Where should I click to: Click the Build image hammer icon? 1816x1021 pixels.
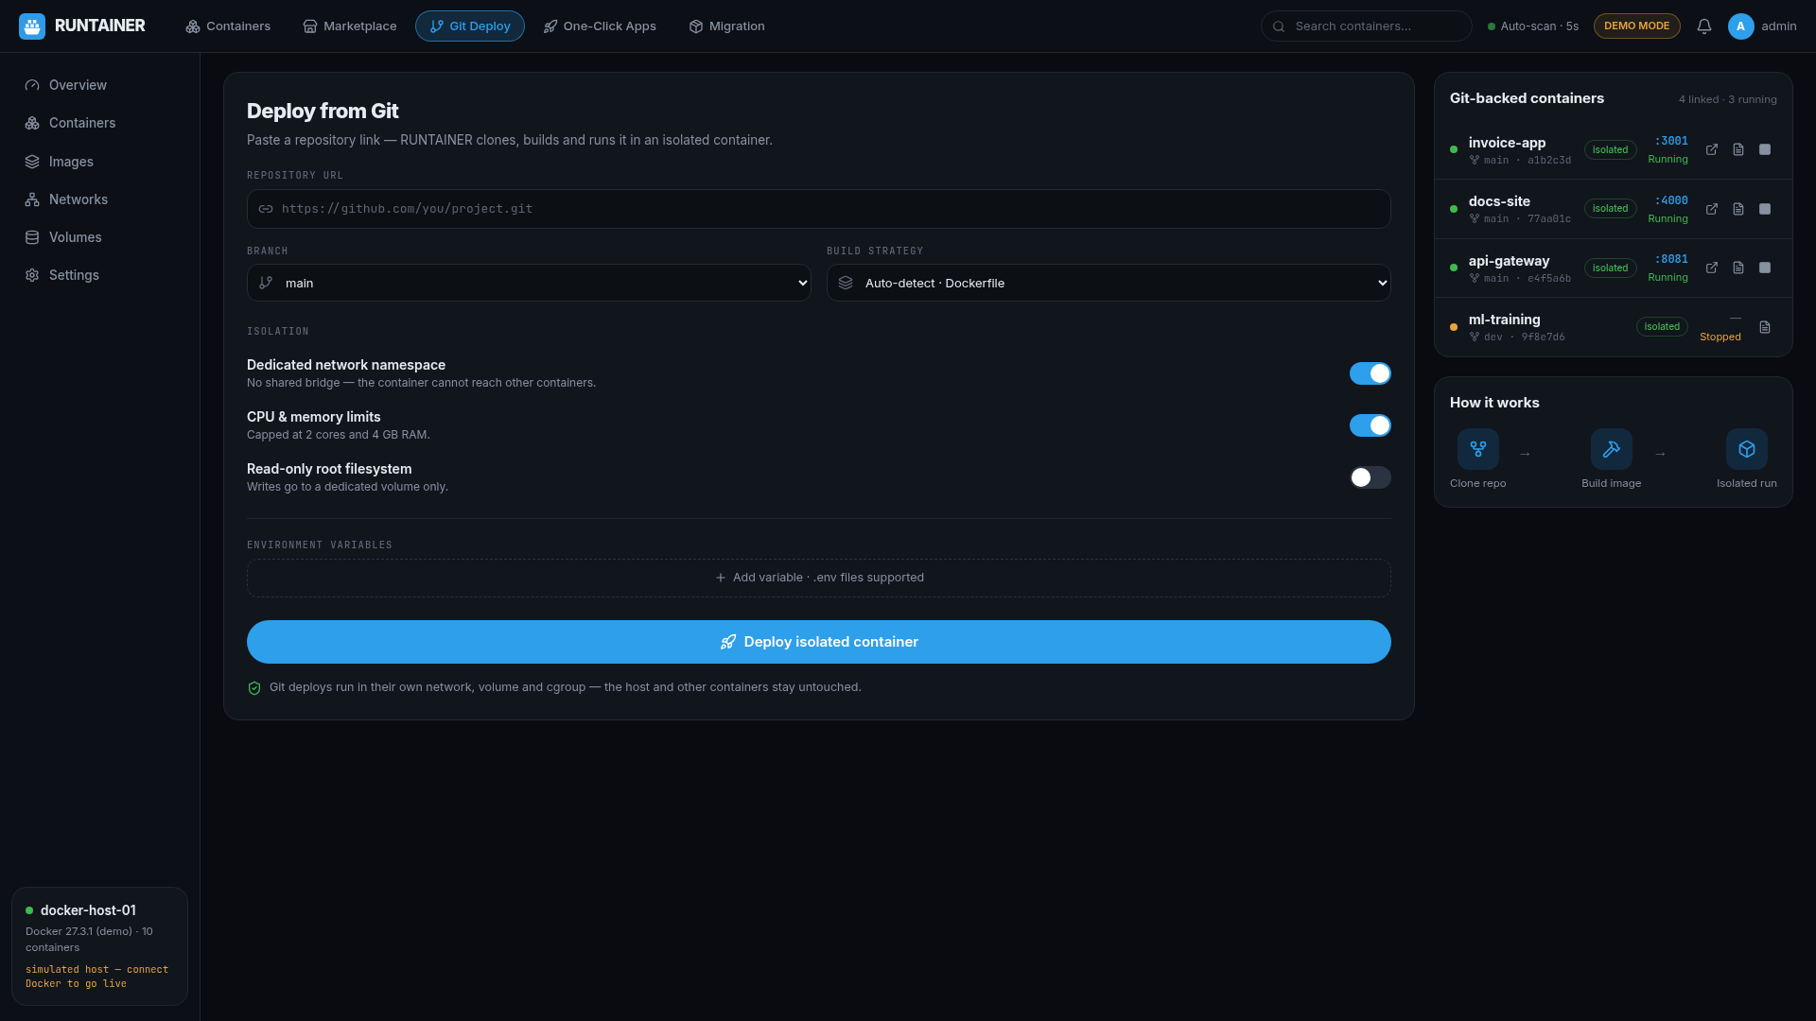(1612, 449)
